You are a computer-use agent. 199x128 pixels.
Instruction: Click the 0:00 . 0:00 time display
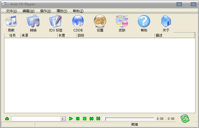click(x=165, y=119)
